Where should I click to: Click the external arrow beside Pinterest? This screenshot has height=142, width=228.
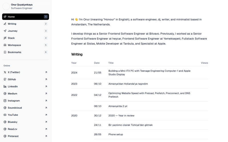(46, 136)
